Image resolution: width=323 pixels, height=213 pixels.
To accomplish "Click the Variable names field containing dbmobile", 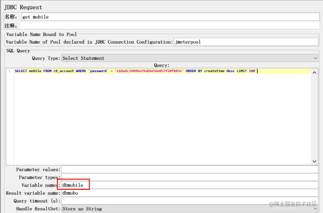I will 190,185.
